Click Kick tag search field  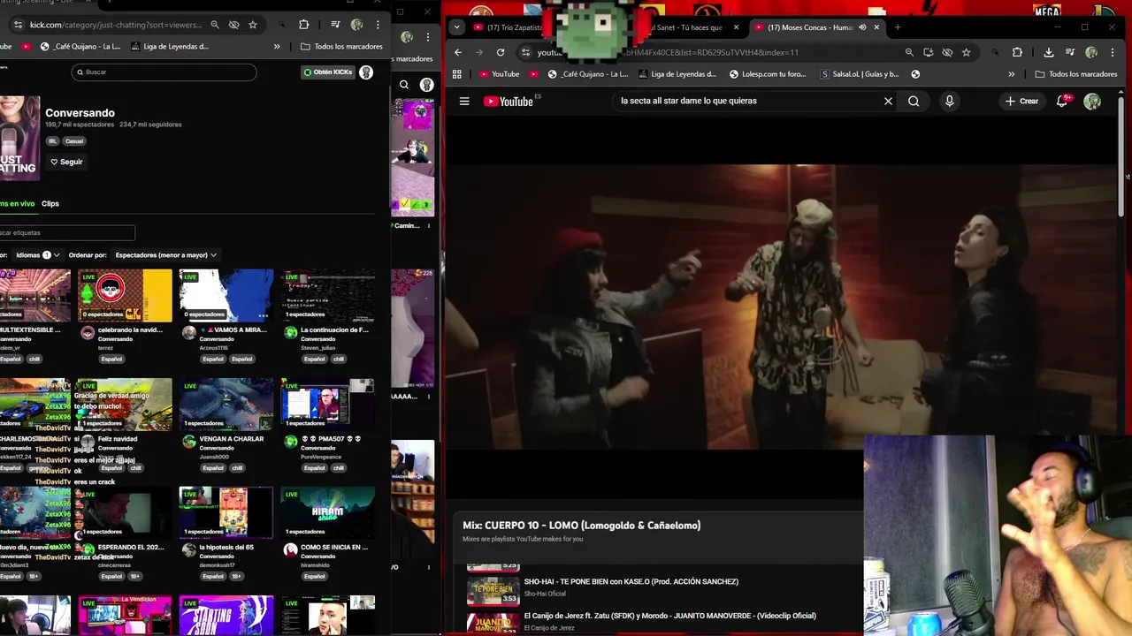(67, 233)
